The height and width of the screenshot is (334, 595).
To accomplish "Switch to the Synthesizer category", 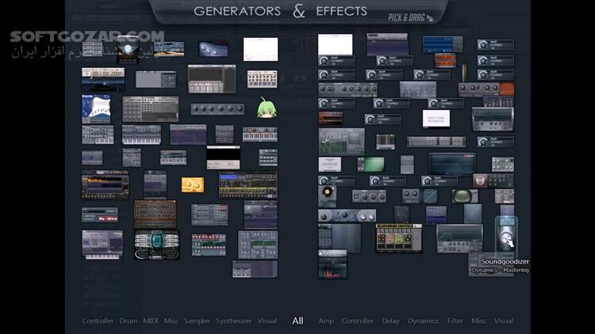I will [234, 321].
